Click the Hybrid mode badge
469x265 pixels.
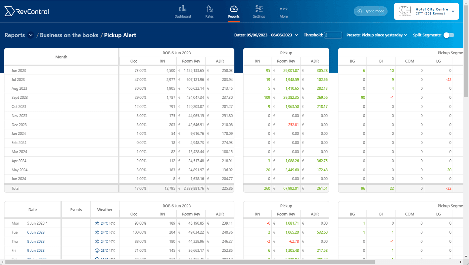(x=370, y=11)
